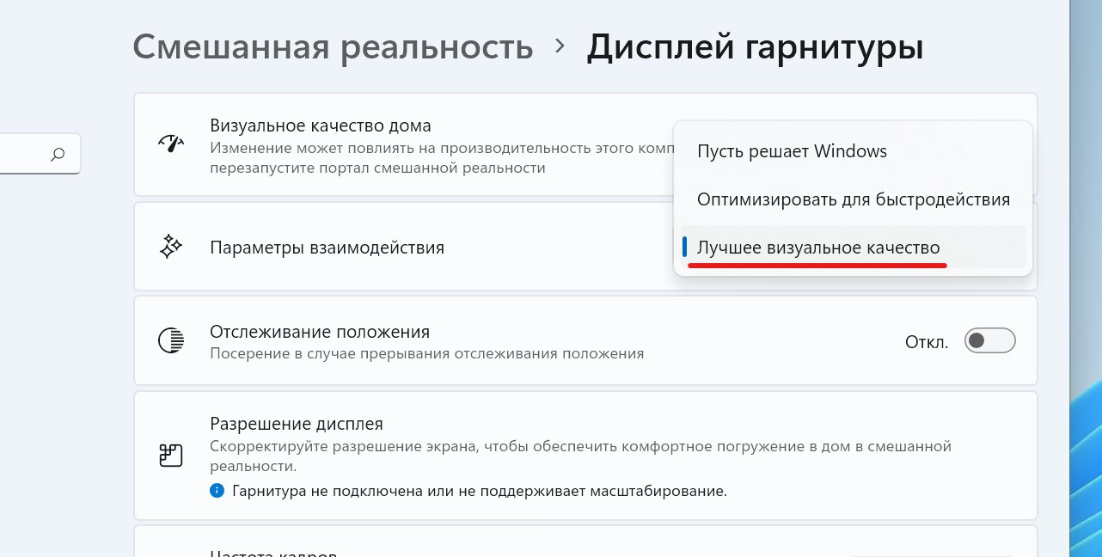Viewport: 1102px width, 557px height.
Task: Click the Разрешение дисплея heading
Action: [x=297, y=424]
